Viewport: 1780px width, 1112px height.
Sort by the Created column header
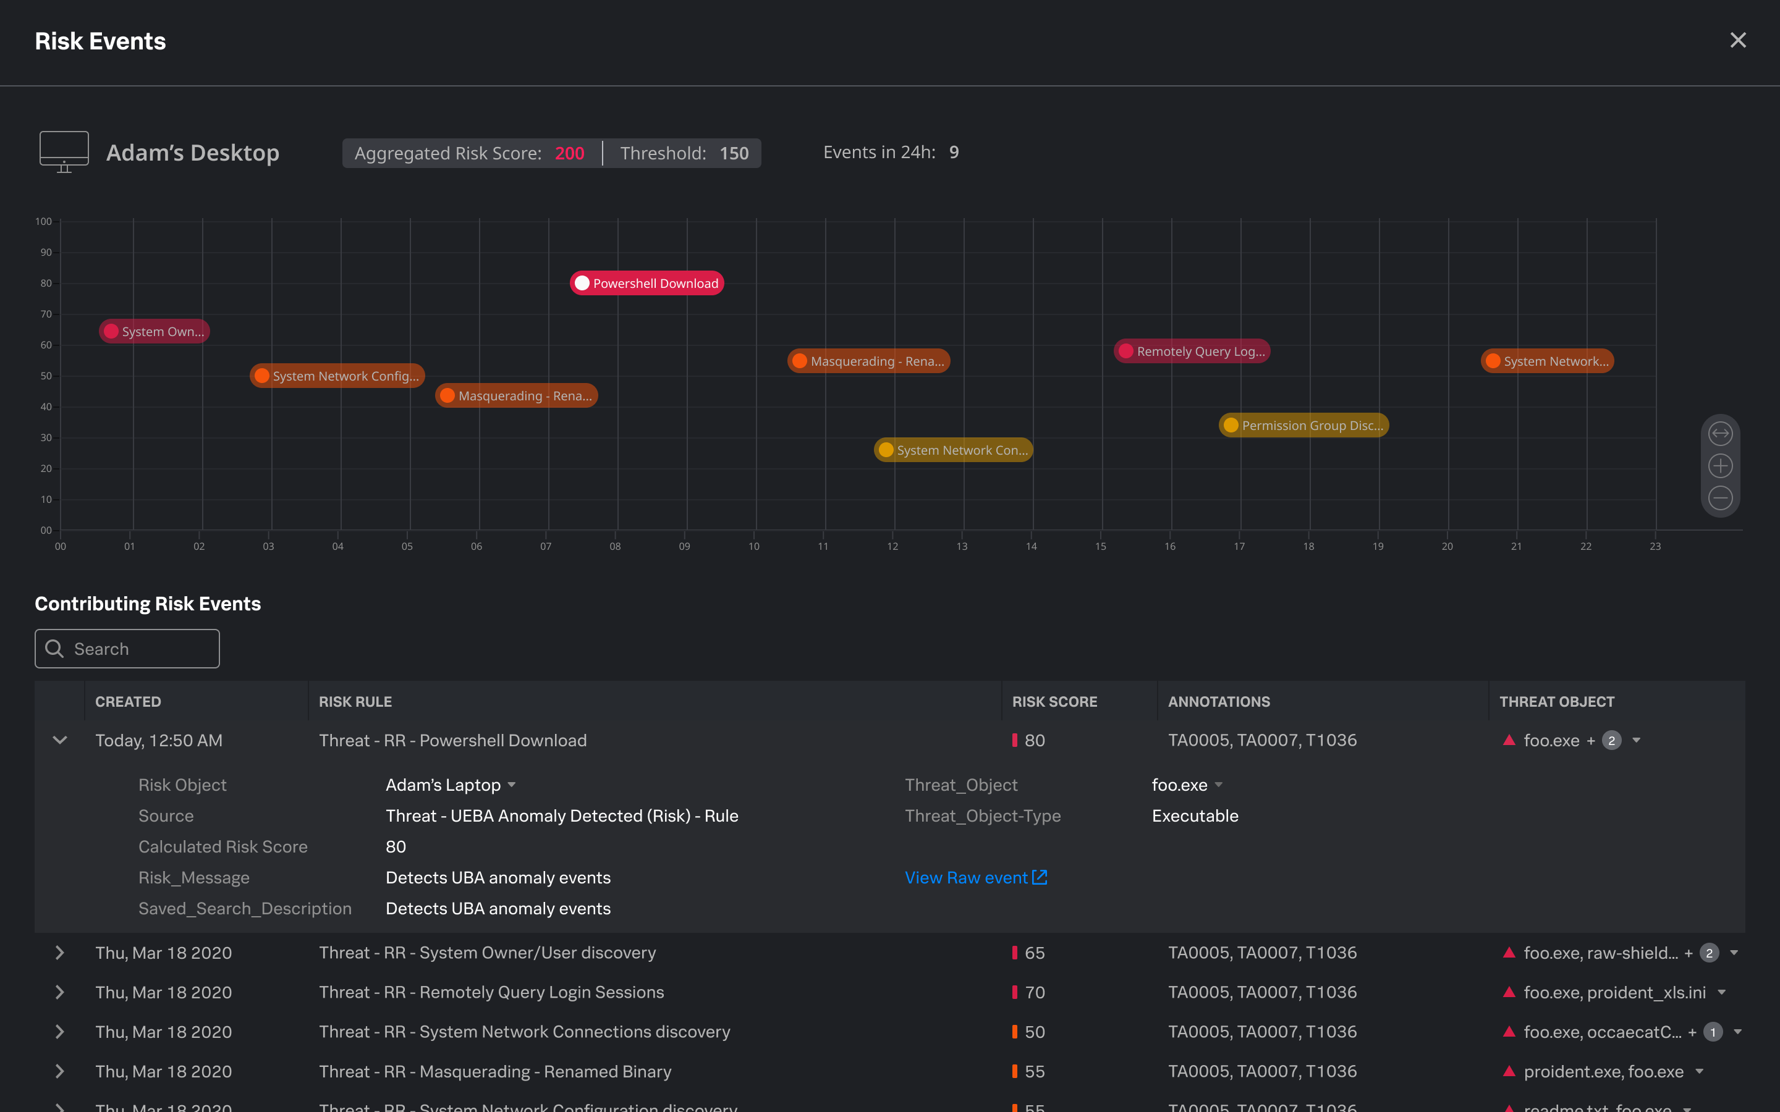click(x=128, y=702)
